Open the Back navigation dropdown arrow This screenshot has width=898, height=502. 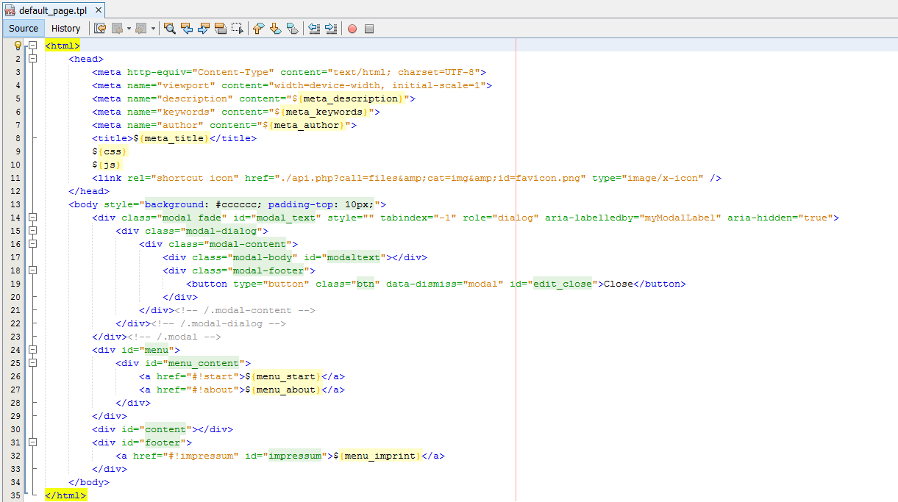[x=129, y=29]
